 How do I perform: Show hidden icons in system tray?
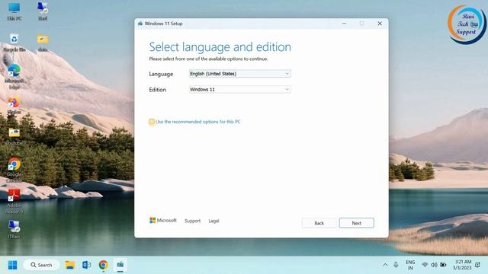coord(385,265)
